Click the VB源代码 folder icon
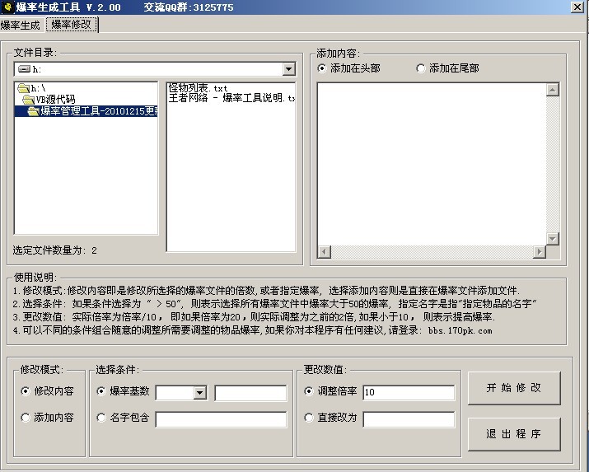This screenshot has height=472, width=589. tap(28, 100)
